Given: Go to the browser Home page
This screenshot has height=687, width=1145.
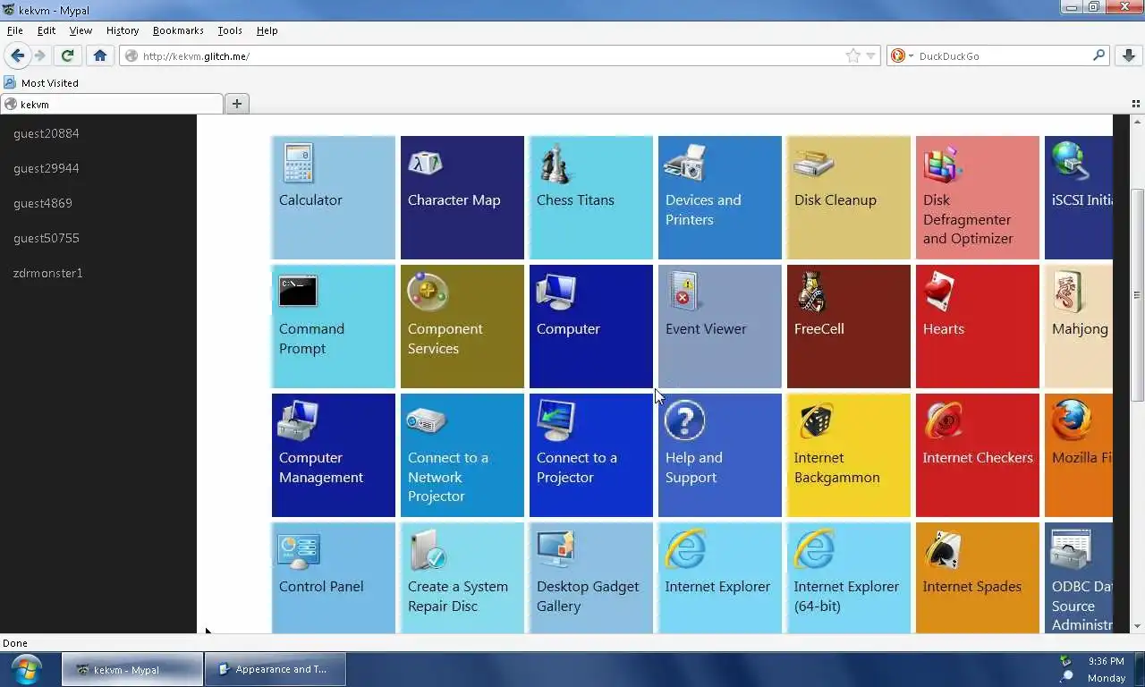Looking at the screenshot, I should 99,55.
